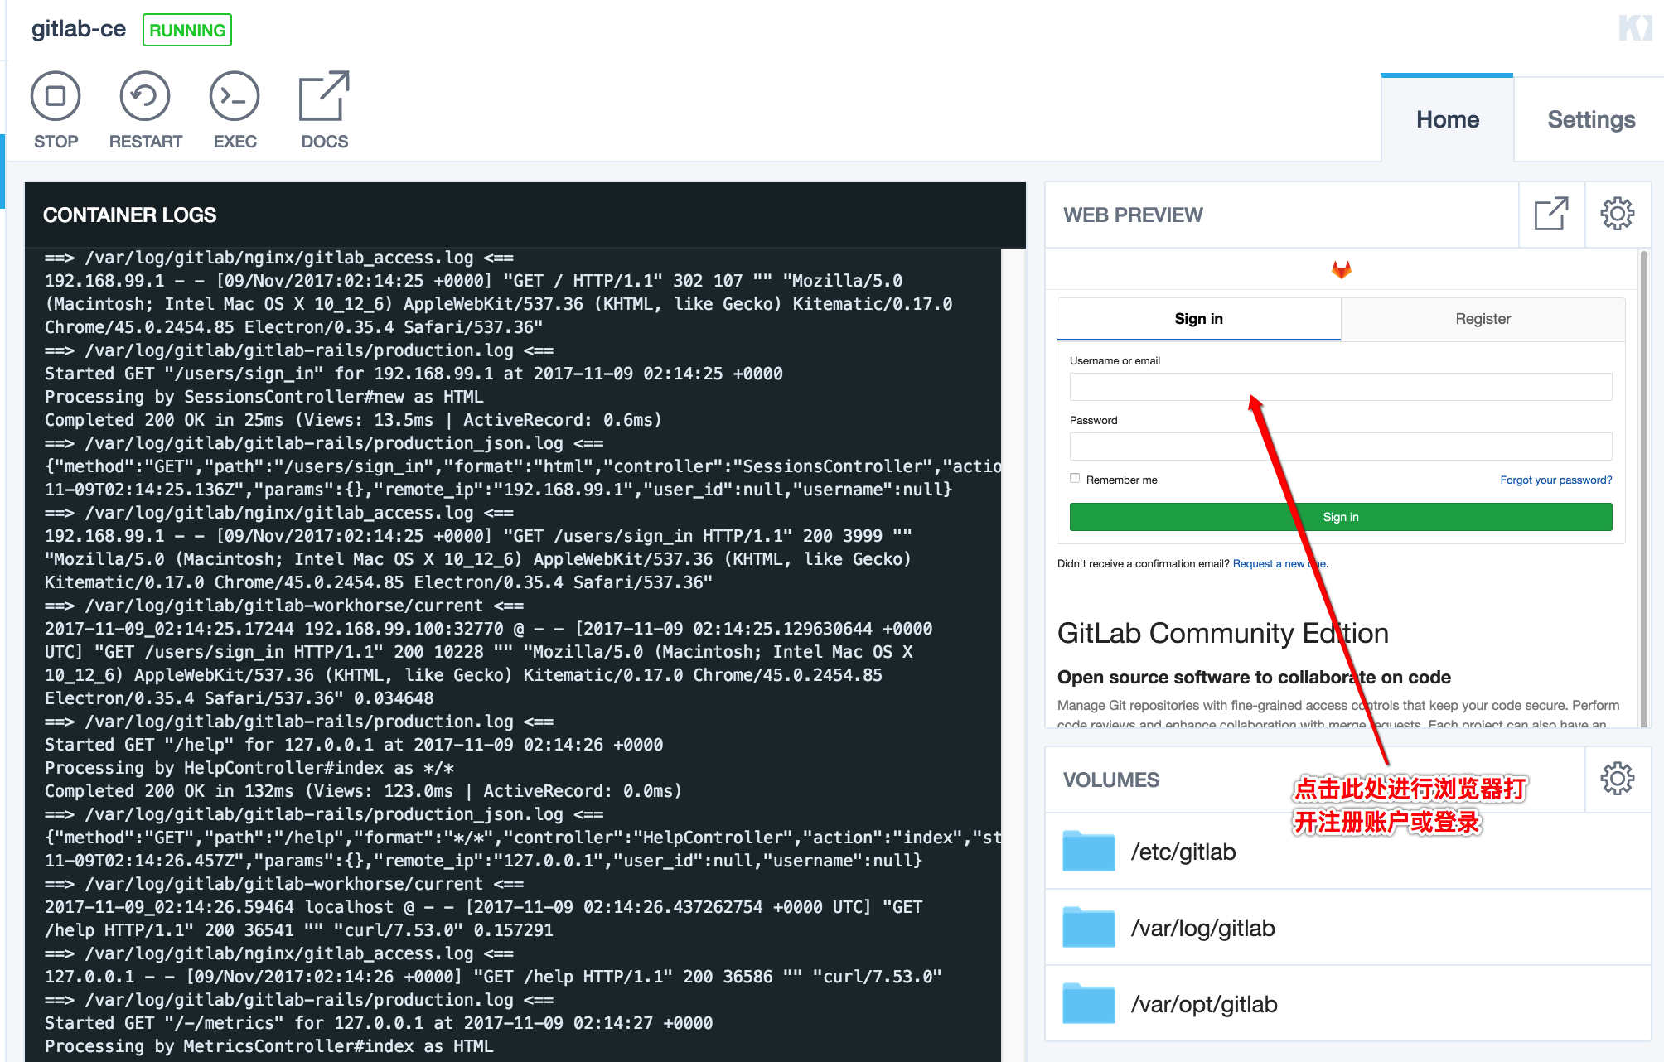Click the GitLab fox logo
The height and width of the screenshot is (1062, 1664).
(1341, 269)
